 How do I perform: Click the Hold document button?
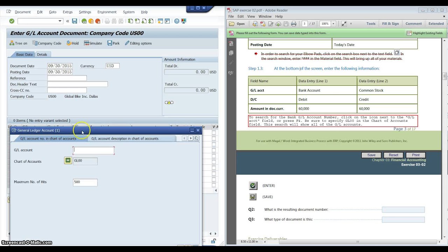click(72, 43)
